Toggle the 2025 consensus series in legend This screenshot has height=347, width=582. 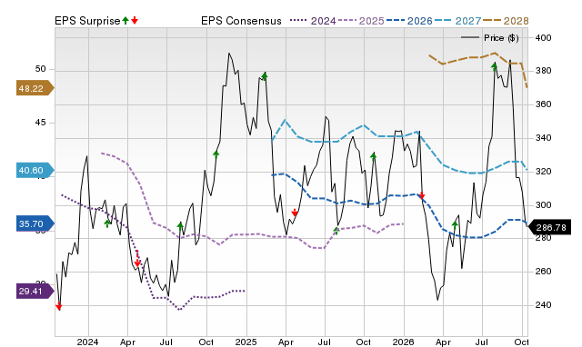coord(361,21)
